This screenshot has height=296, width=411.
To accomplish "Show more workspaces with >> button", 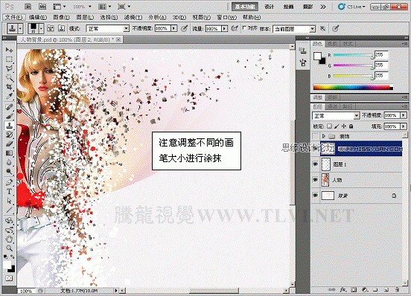I will pyautogui.click(x=323, y=7).
